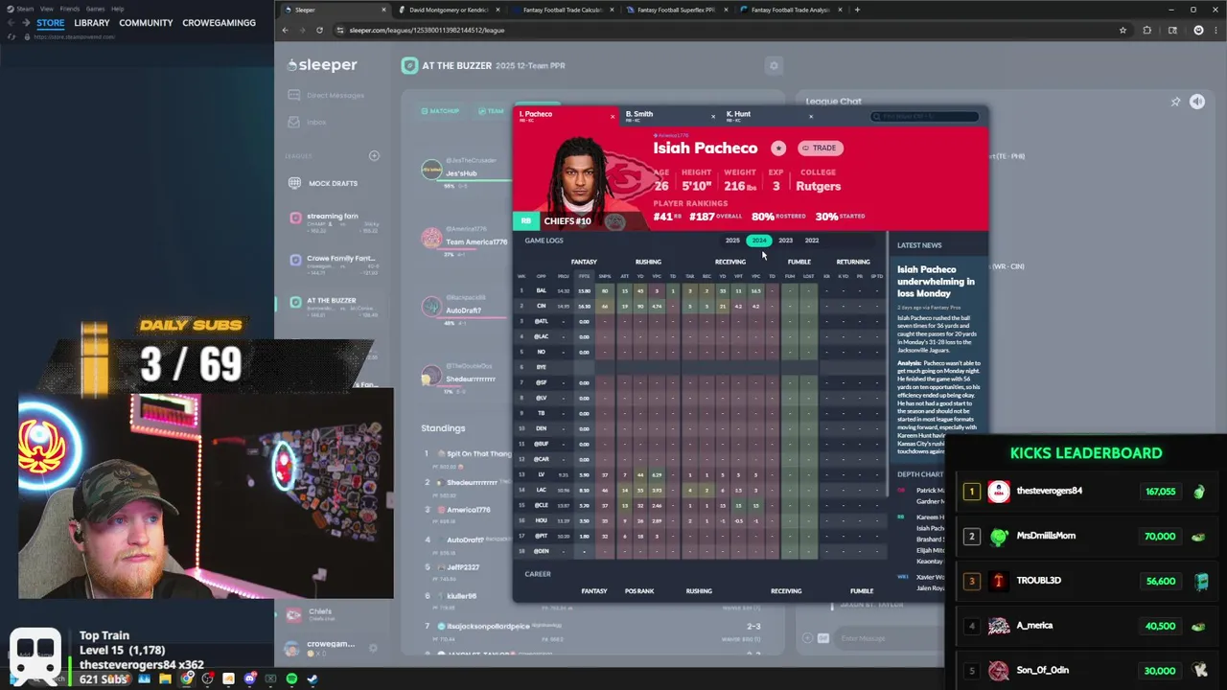This screenshot has height=690, width=1227.
Task: Switch to Fantasy Football Trade Analysis tab
Action: point(792,10)
